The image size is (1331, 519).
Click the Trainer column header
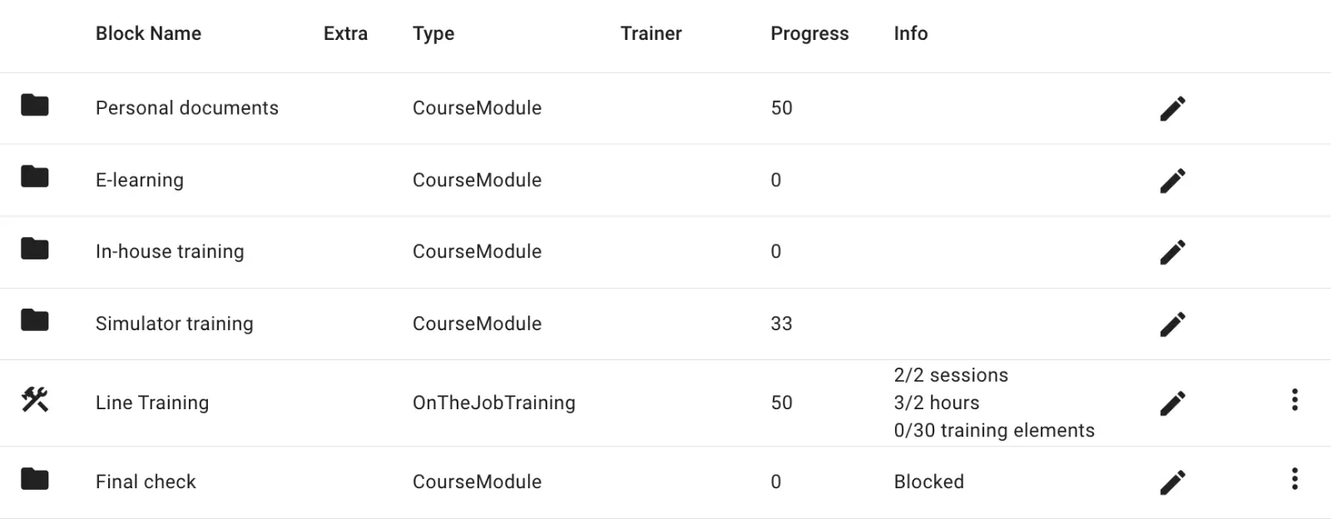pyautogui.click(x=651, y=34)
